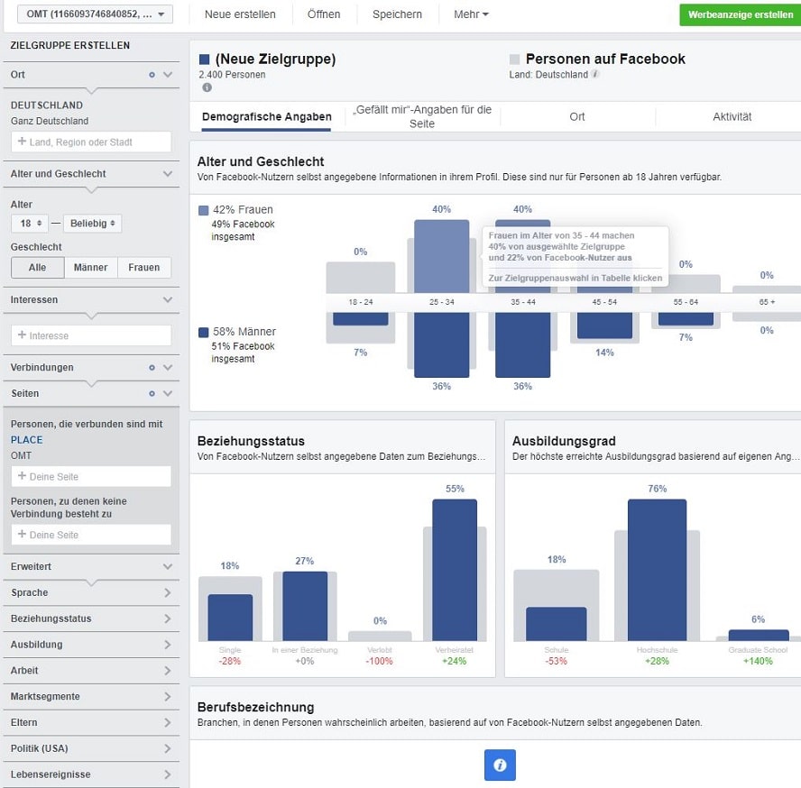Click Neue erstellen in top menu
Screen dimensions: 801x788
240,14
